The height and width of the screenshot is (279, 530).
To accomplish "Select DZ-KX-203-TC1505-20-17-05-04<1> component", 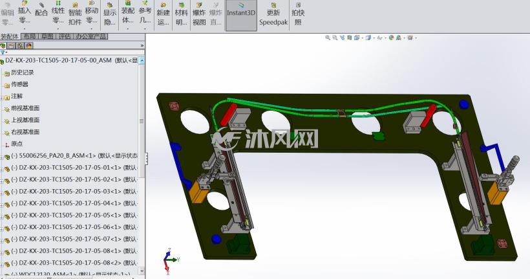I will 71,203.
